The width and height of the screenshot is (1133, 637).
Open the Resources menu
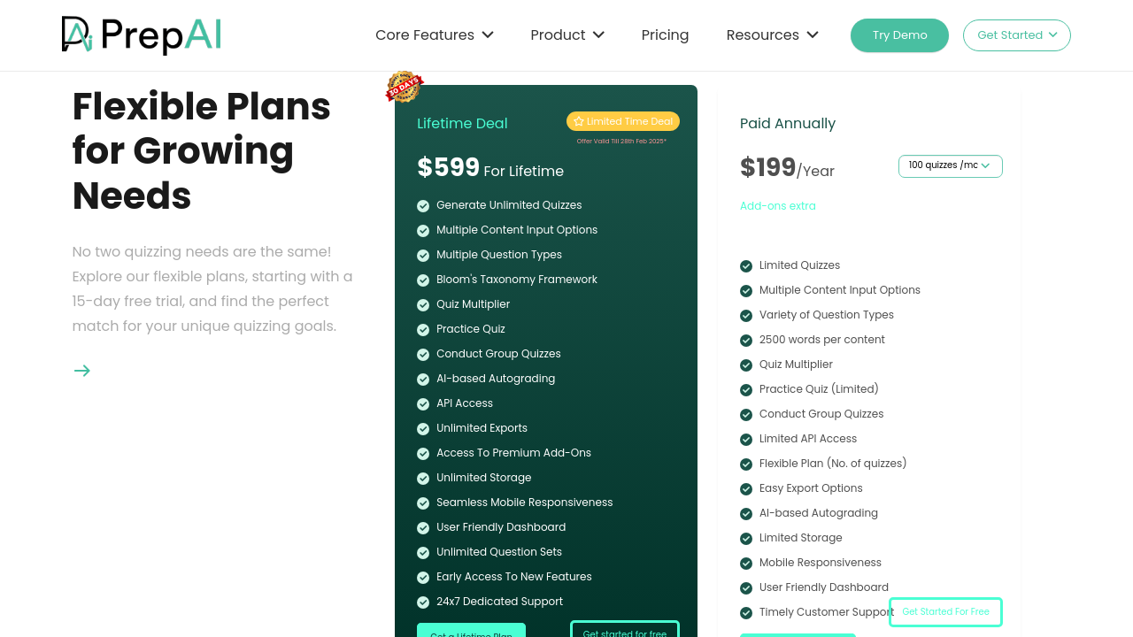pyautogui.click(x=772, y=35)
